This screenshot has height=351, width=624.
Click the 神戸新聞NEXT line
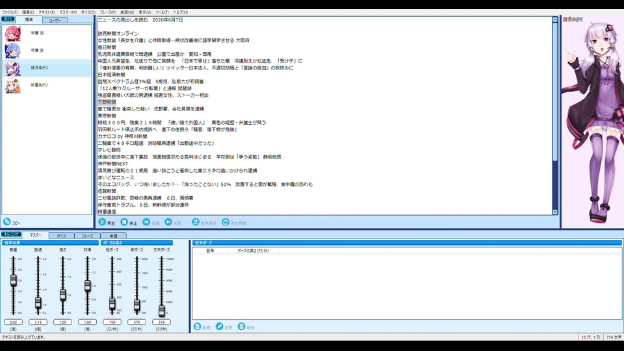pos(113,164)
